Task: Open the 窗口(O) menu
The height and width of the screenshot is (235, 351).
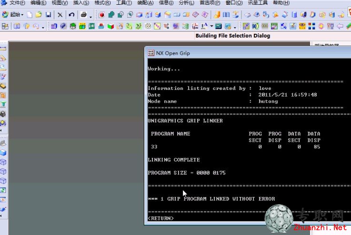Action: [234, 3]
